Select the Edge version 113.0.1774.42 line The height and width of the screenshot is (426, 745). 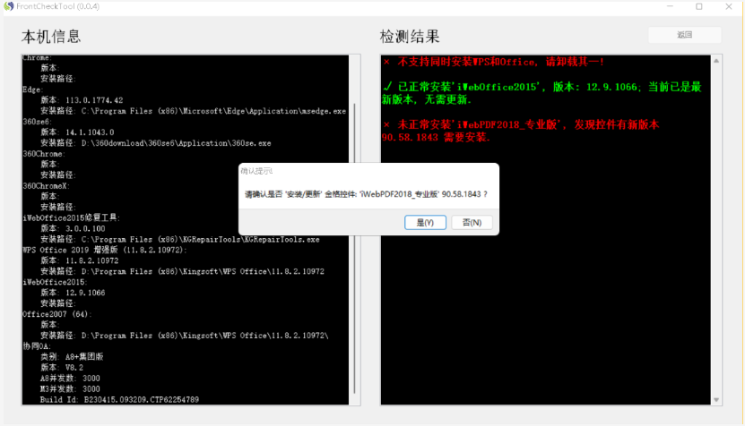(82, 100)
